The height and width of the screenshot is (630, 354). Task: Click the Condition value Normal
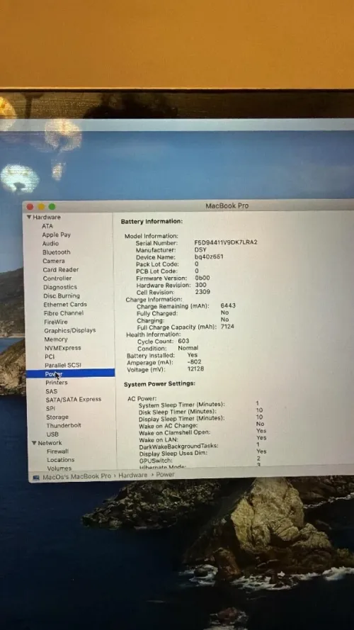[188, 348]
